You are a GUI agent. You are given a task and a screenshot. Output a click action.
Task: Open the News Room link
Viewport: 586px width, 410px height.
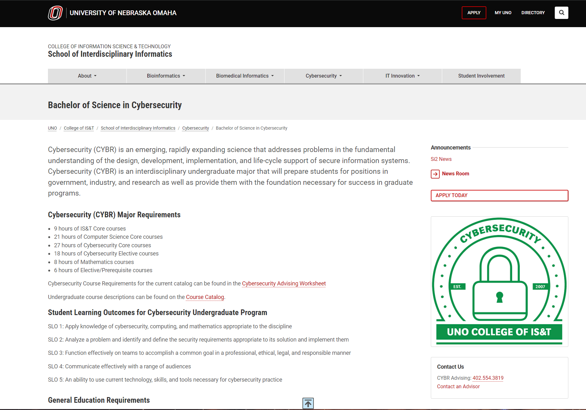[455, 174]
